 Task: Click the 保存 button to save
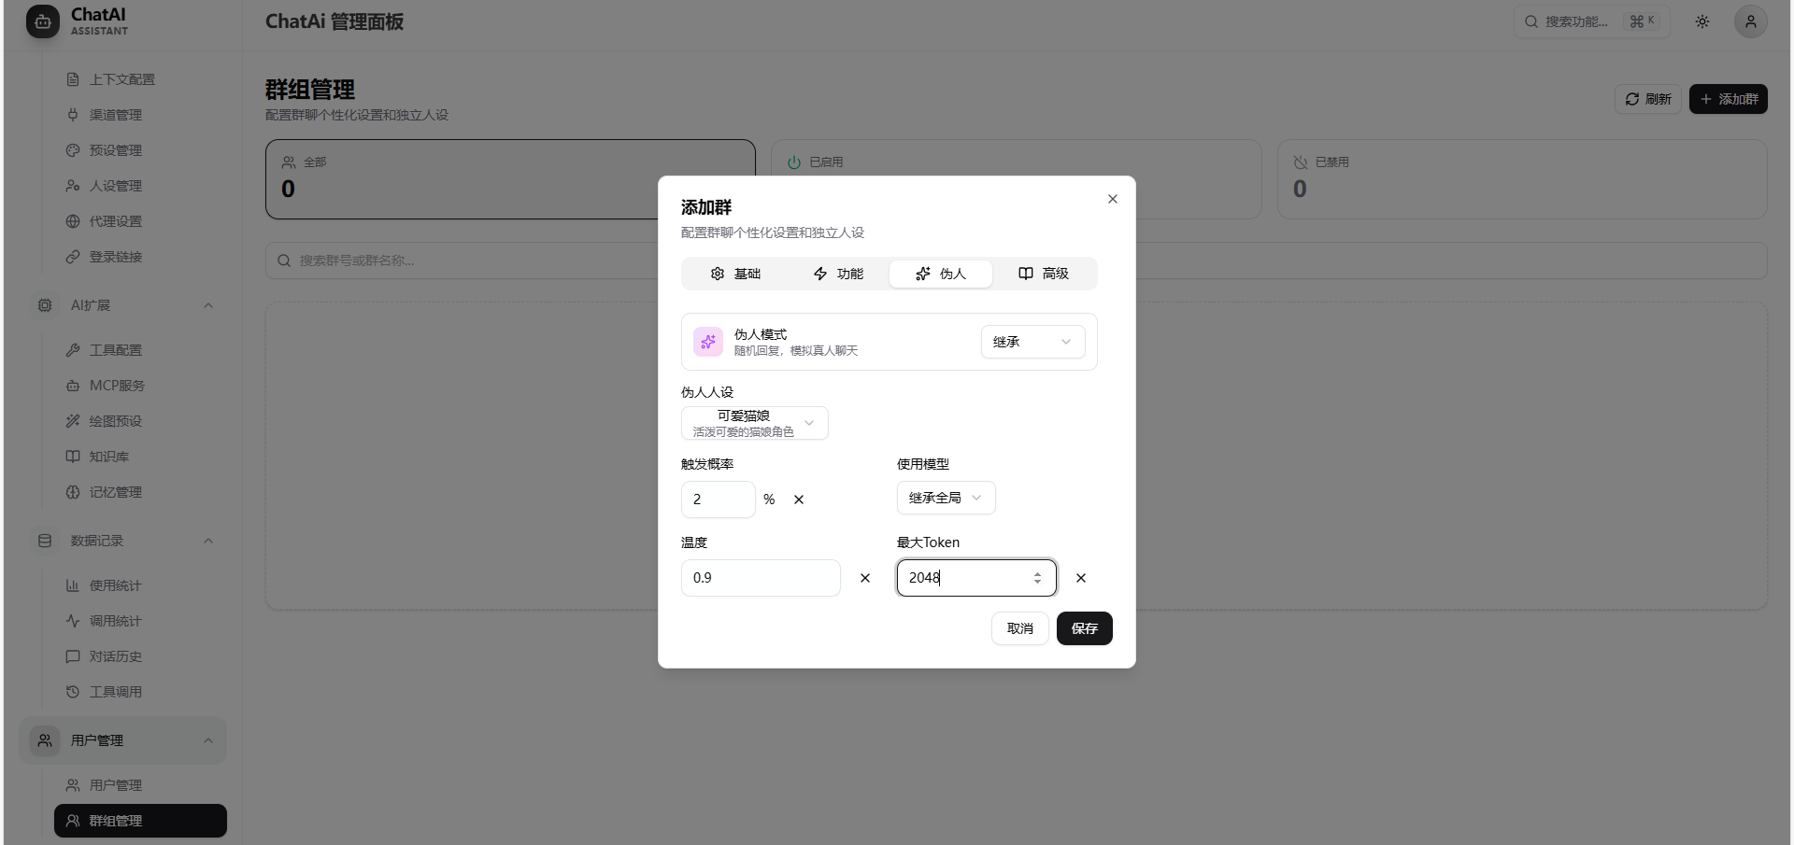click(1084, 628)
